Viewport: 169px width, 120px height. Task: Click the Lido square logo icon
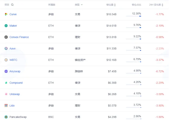coord(6,105)
